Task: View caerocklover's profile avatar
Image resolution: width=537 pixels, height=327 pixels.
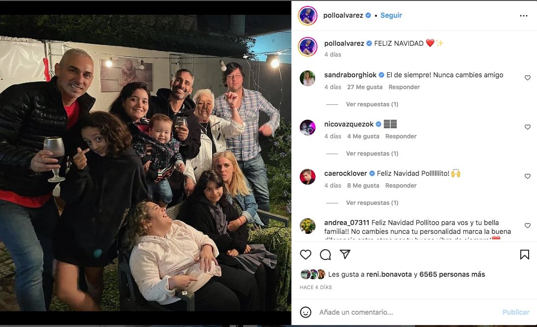Action: point(308,176)
